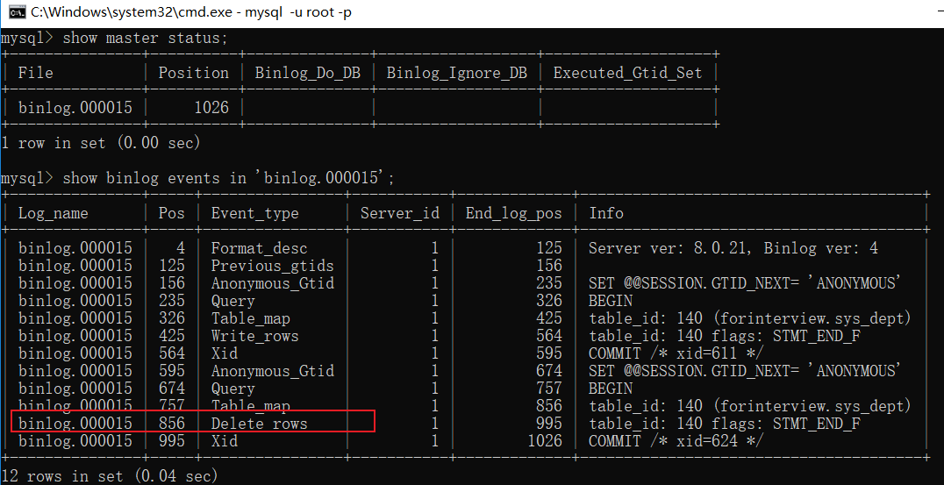The width and height of the screenshot is (944, 485).
Task: Click the 'Binlog_Do_DB' column header
Action: tap(308, 74)
